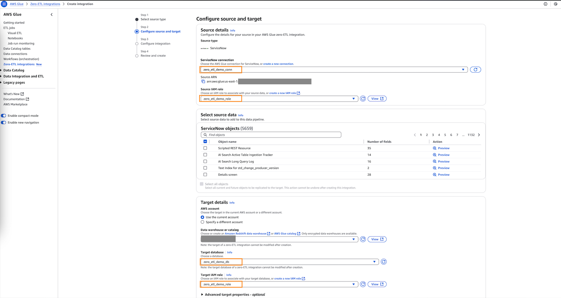Screen dimensions: 561x298
Task: Preview Text Index for std_change_producer_version
Action: tap(441, 168)
